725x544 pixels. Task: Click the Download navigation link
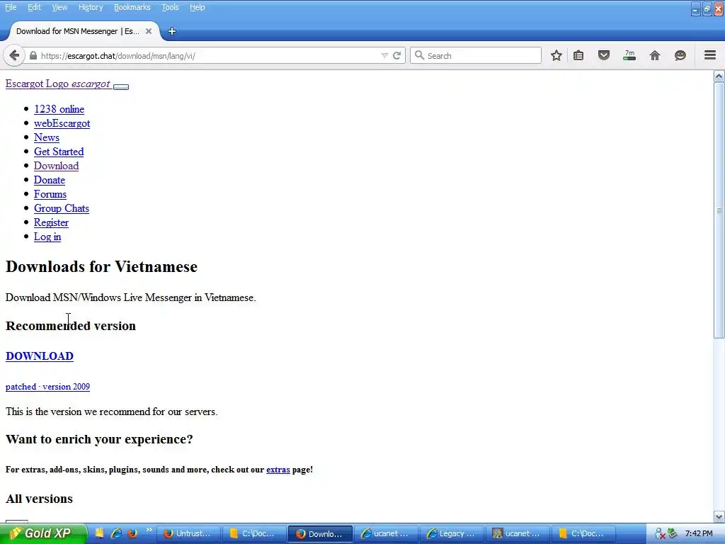point(57,166)
